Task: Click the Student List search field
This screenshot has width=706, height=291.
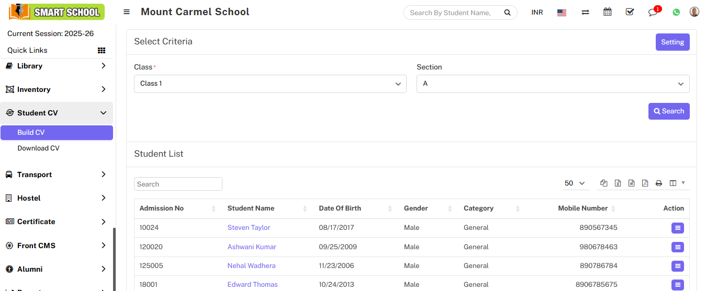Action: 178,184
